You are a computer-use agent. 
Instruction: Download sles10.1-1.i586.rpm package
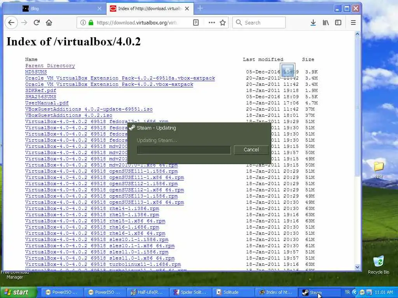(97, 239)
